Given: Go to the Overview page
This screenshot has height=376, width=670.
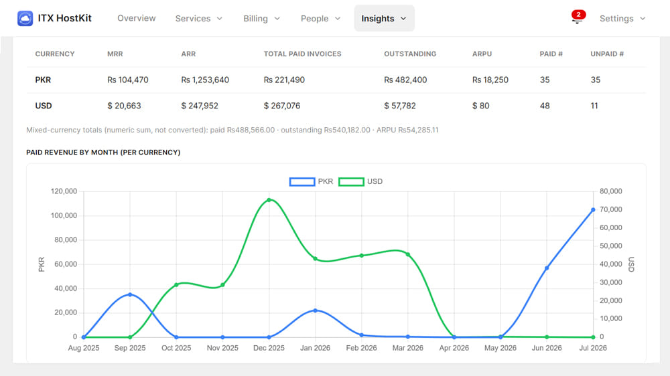Looking at the screenshot, I should click(x=136, y=18).
